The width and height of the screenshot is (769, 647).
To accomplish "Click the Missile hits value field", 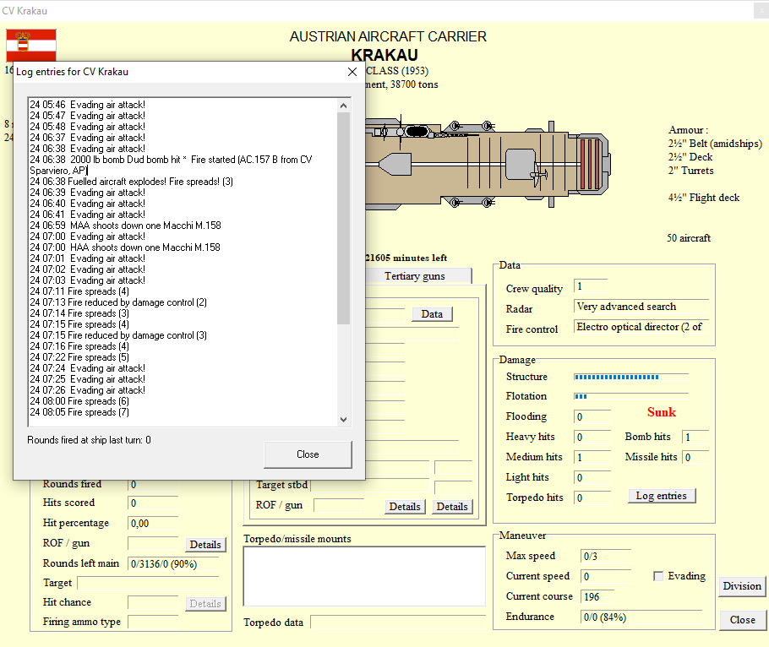I will (695, 457).
